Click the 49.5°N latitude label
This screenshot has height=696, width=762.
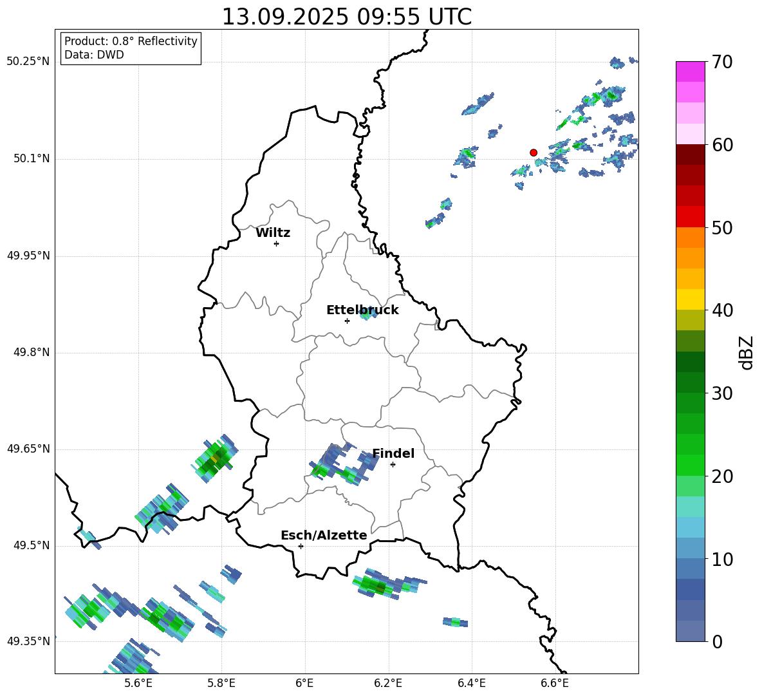(32, 545)
